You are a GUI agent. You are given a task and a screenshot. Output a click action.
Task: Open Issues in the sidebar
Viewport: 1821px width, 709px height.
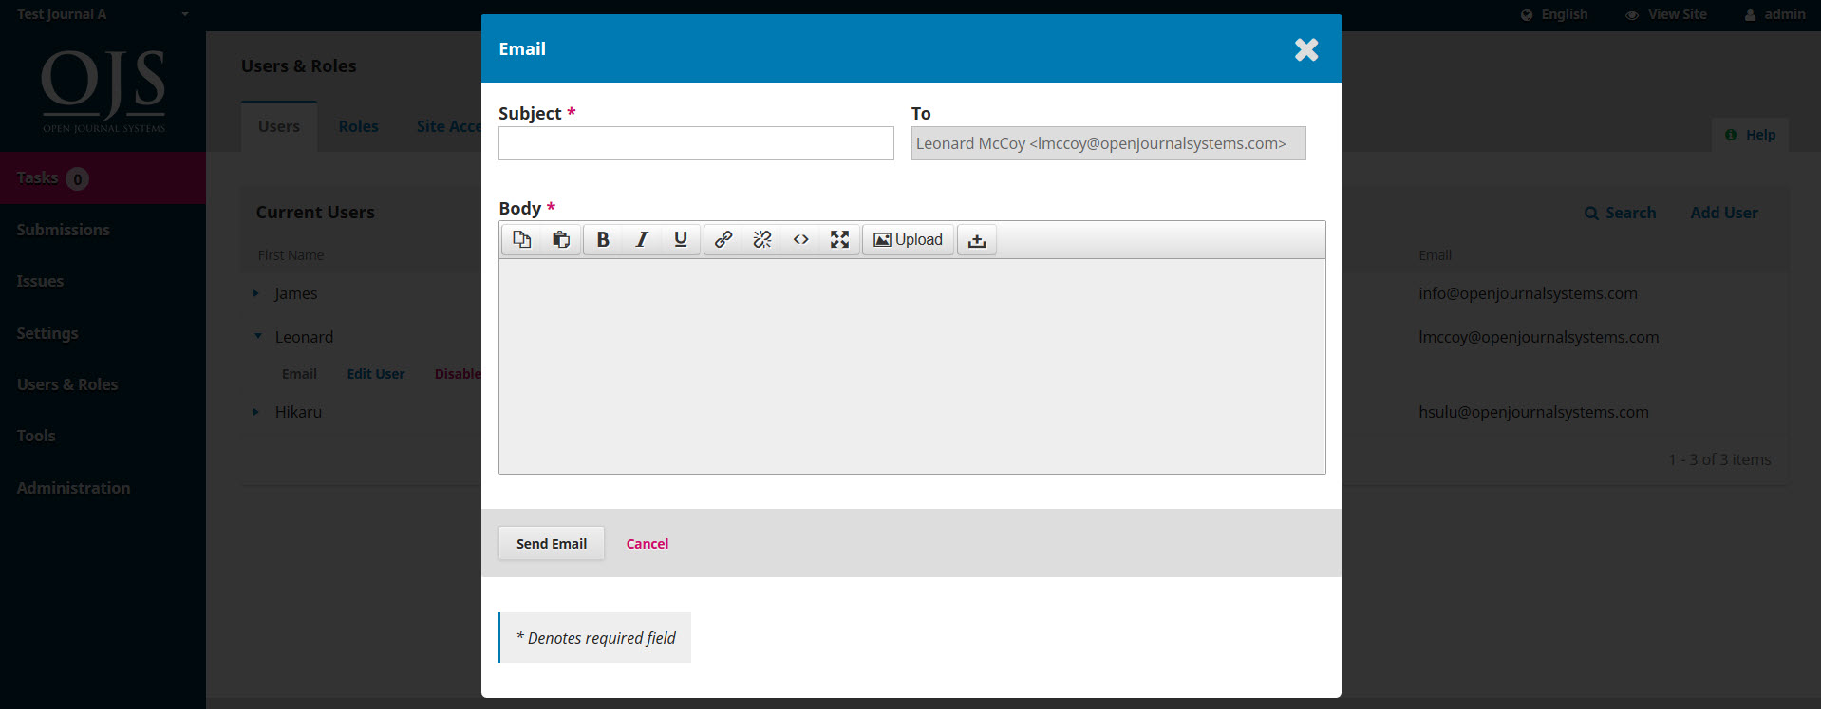click(x=40, y=281)
